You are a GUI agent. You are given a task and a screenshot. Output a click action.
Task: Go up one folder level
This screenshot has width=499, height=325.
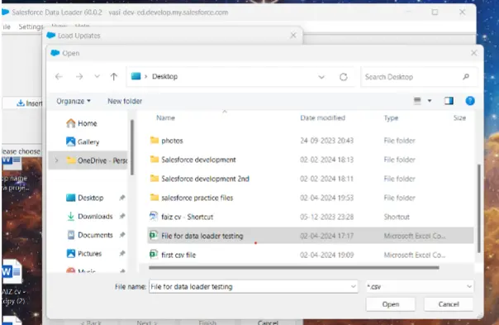(114, 76)
